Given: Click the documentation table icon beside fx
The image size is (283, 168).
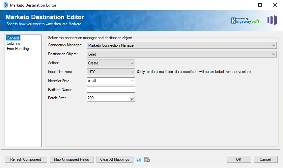Looking at the screenshot, I should pyautogui.click(x=147, y=159).
